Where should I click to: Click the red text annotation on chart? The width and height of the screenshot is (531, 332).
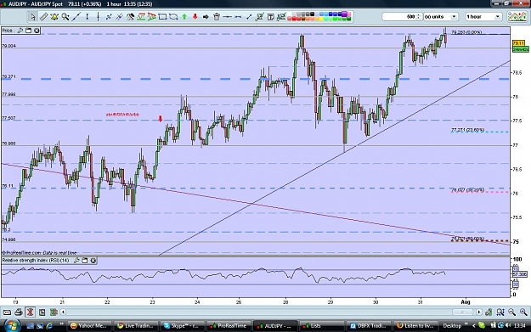click(122, 115)
